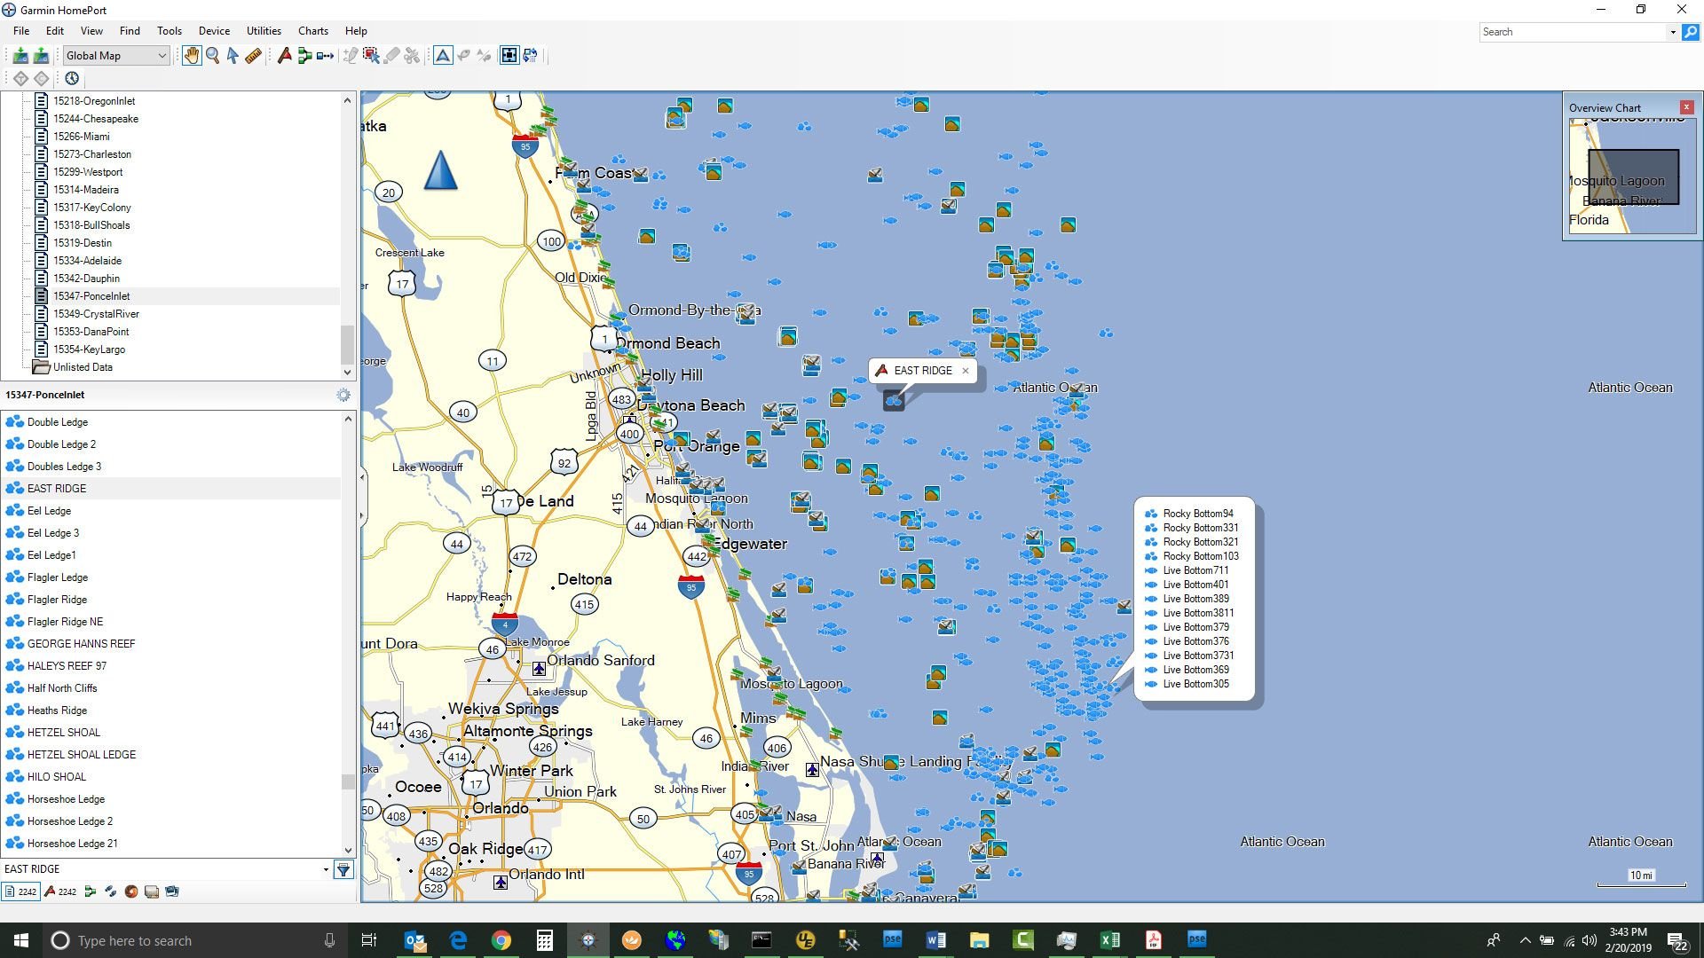
Task: Open Google Chrome from the taskbar
Action: tap(501, 940)
